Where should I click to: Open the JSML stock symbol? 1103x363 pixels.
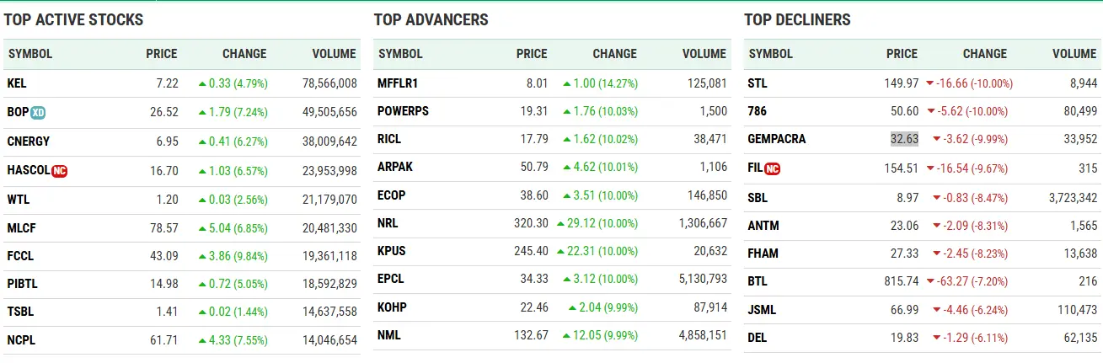click(762, 310)
